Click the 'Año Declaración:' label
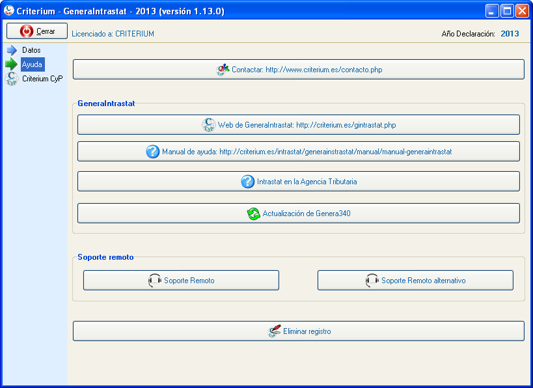 point(468,34)
